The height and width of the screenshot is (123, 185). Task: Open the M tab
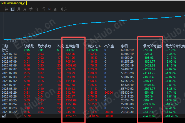[x=49, y=9]
